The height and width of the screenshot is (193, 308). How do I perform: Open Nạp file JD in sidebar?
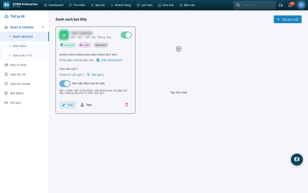point(24,74)
